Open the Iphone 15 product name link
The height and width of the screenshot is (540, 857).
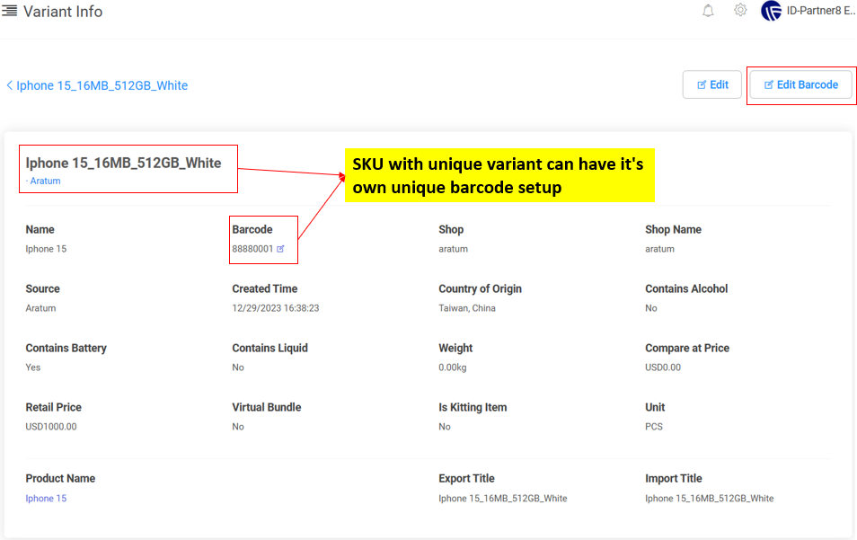[x=46, y=499]
